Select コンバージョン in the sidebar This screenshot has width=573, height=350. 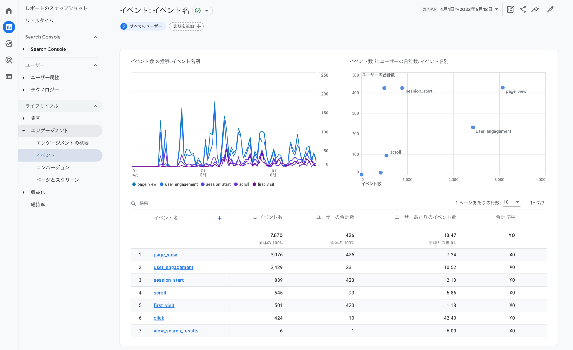click(x=53, y=167)
